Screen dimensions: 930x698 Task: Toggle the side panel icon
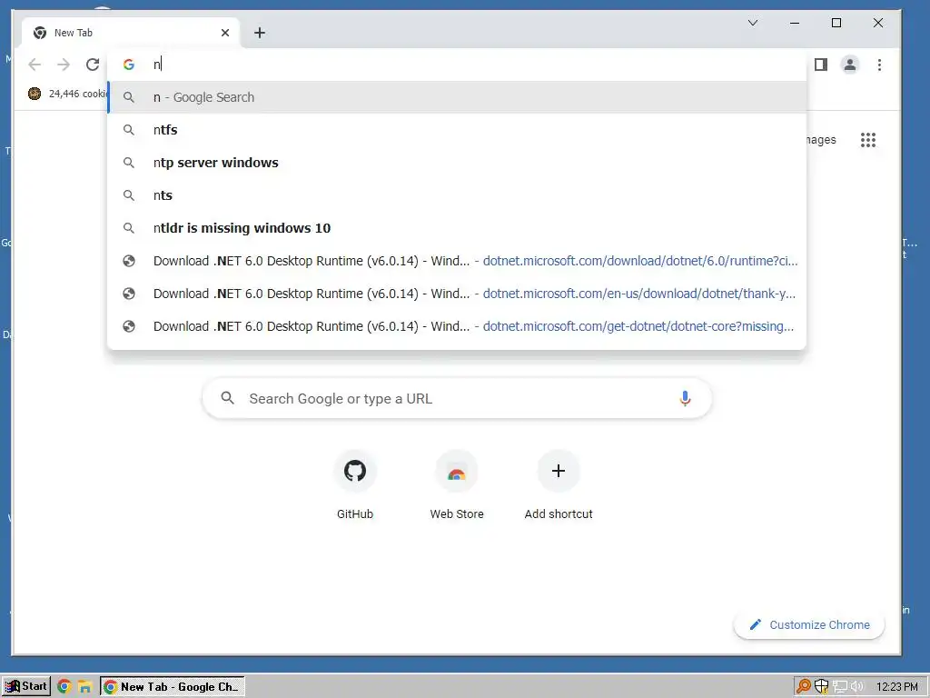[x=821, y=65]
